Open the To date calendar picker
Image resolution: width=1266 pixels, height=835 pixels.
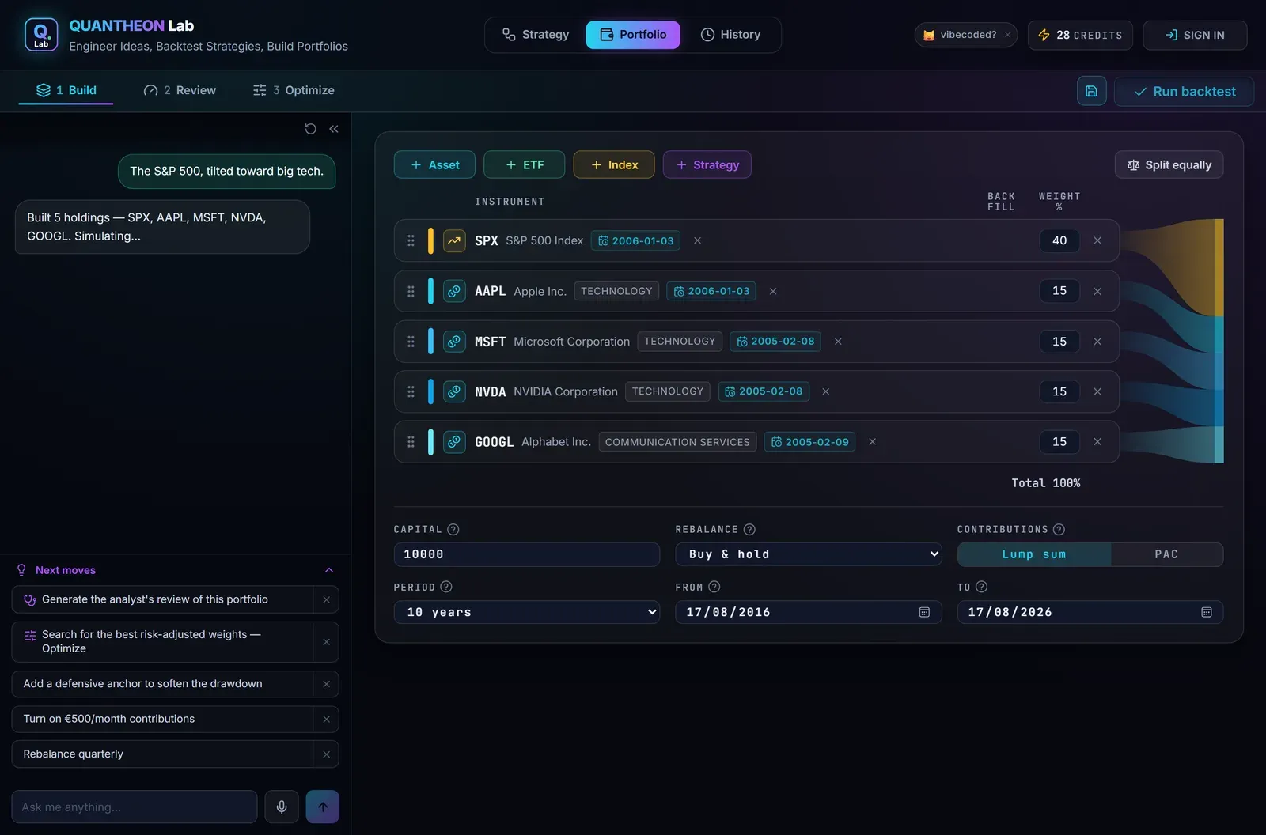click(1207, 612)
